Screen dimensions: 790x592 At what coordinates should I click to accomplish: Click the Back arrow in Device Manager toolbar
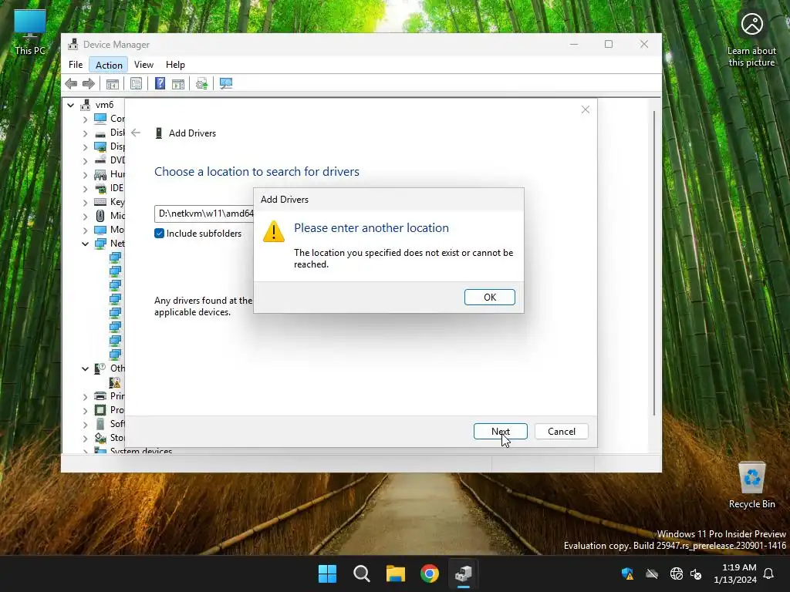[x=71, y=83]
